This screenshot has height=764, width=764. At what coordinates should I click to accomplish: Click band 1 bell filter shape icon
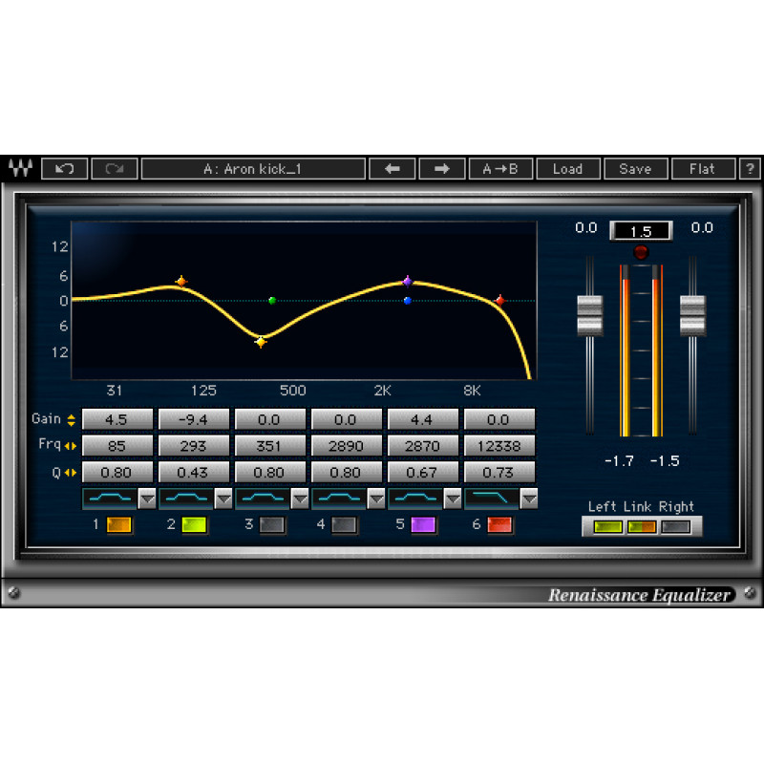coord(110,498)
